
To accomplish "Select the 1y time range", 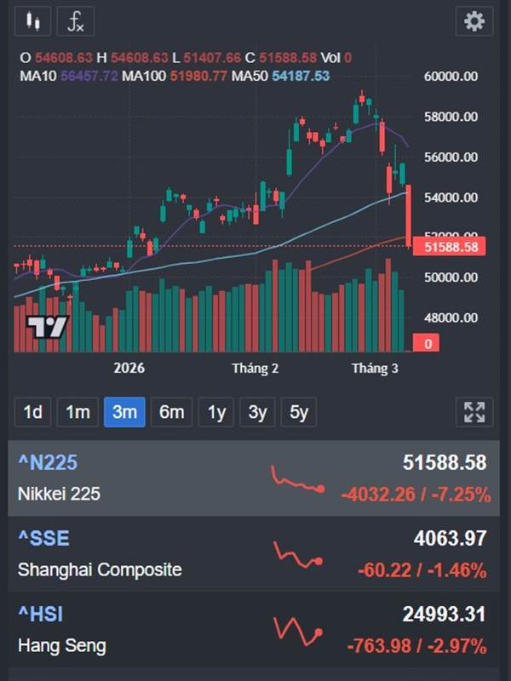I will [216, 412].
